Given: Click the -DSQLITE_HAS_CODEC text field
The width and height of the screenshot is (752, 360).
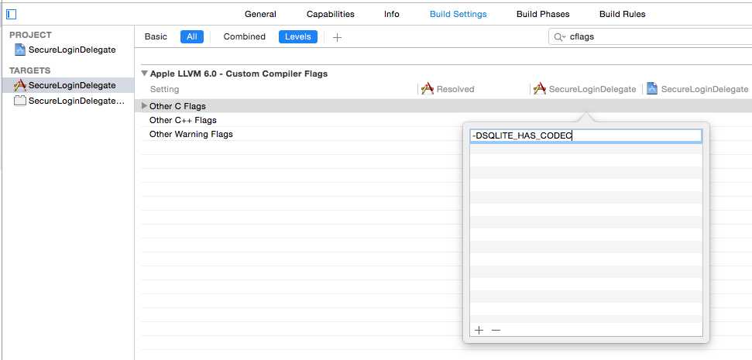Looking at the screenshot, I should pyautogui.click(x=586, y=136).
